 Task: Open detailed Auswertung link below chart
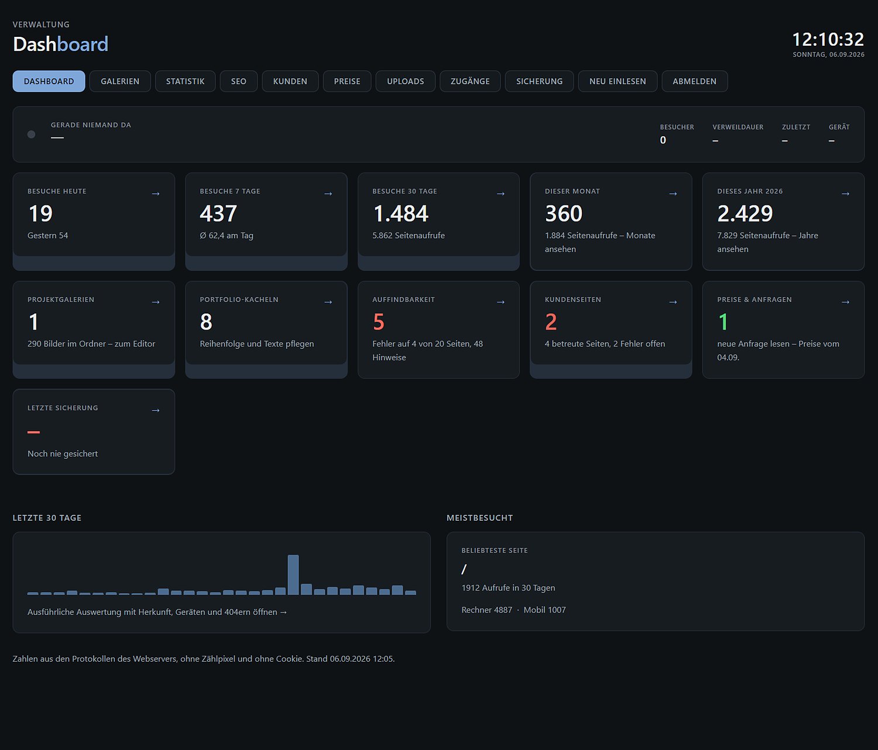point(157,612)
